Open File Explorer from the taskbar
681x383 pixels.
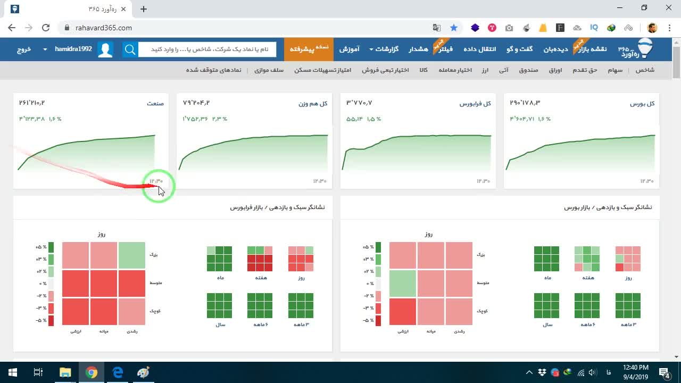click(65, 372)
